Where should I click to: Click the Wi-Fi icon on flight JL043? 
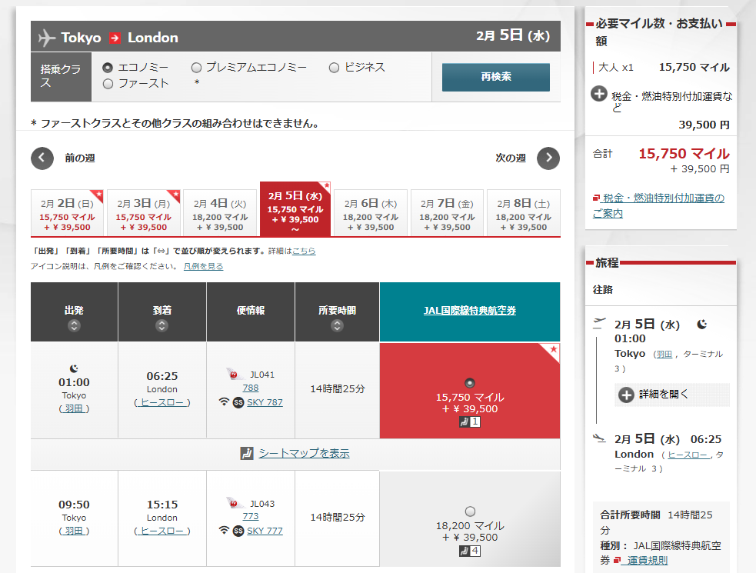coord(224,531)
